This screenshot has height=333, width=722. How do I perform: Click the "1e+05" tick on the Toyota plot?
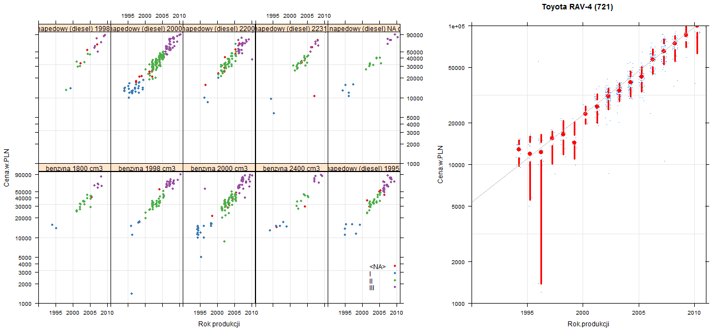[x=457, y=26]
